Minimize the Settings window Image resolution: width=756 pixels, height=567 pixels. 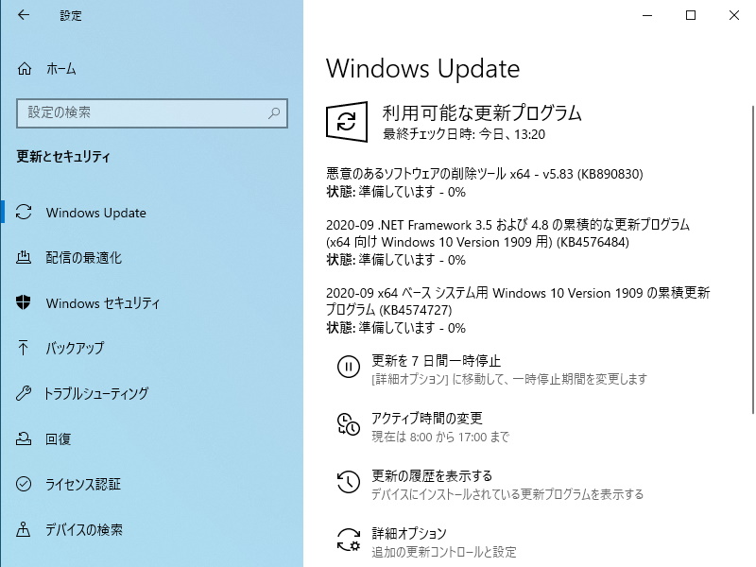point(647,15)
